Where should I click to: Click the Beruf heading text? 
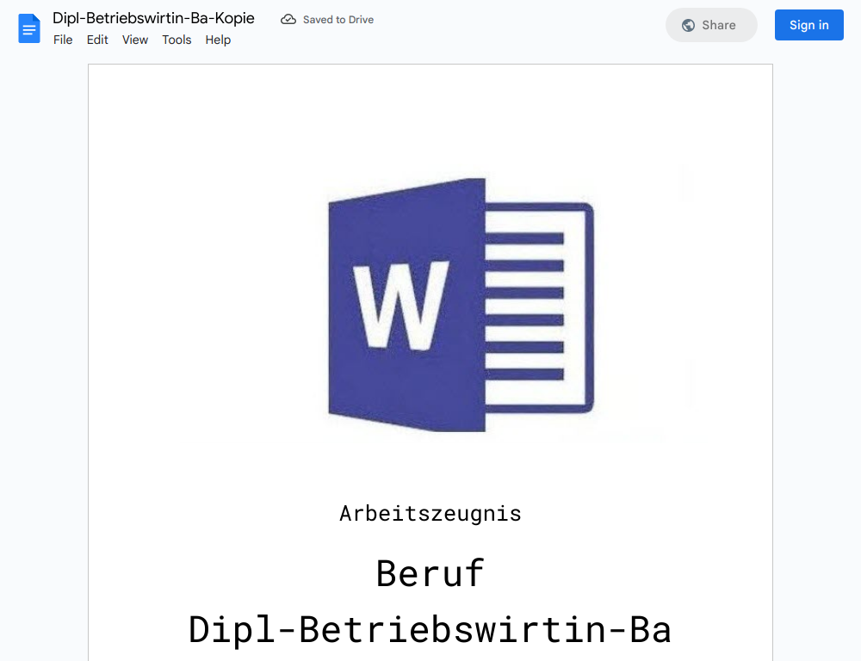pos(430,573)
